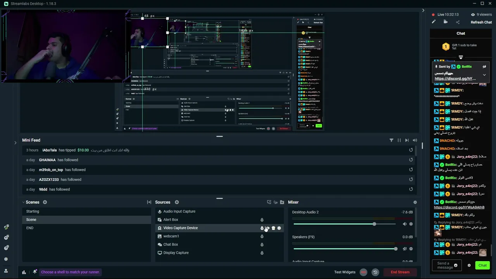Toggle lock on the webcam1 source
Image resolution: width=496 pixels, height=279 pixels.
pos(262,236)
